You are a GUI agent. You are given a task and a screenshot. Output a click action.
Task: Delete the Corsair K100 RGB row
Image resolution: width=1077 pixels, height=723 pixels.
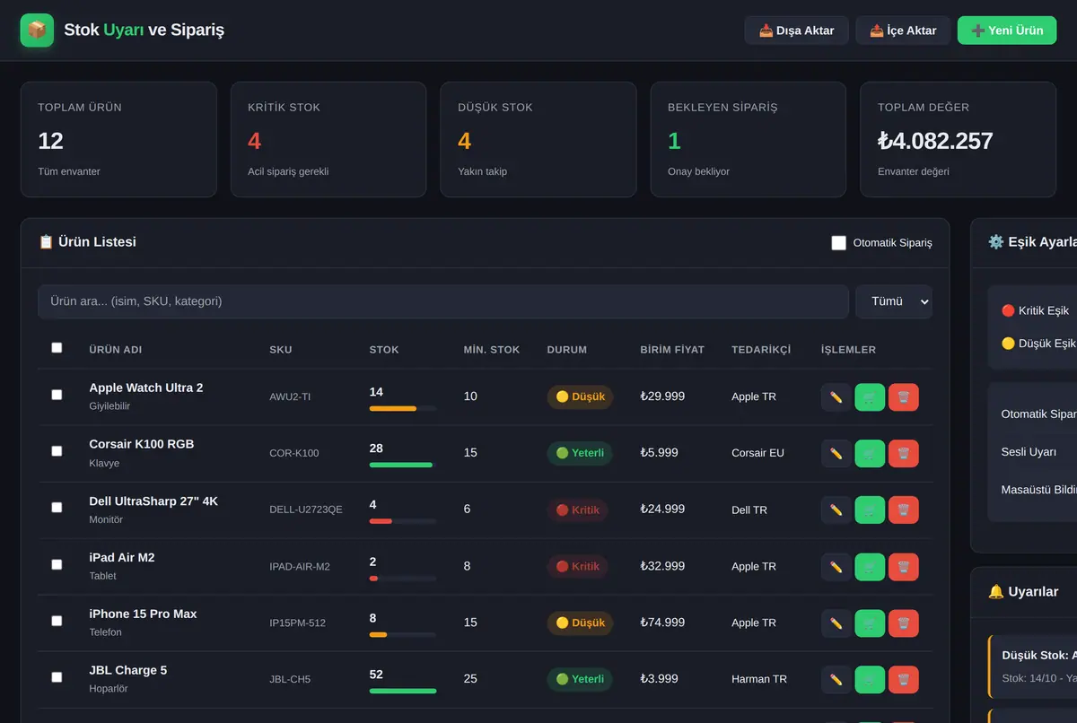[x=904, y=453]
